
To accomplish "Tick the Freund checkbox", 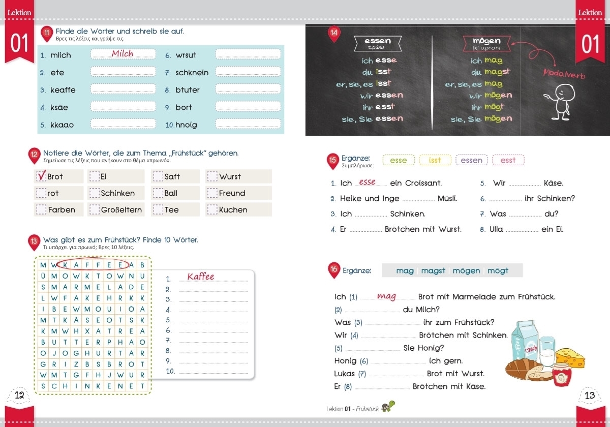I will pyautogui.click(x=212, y=193).
